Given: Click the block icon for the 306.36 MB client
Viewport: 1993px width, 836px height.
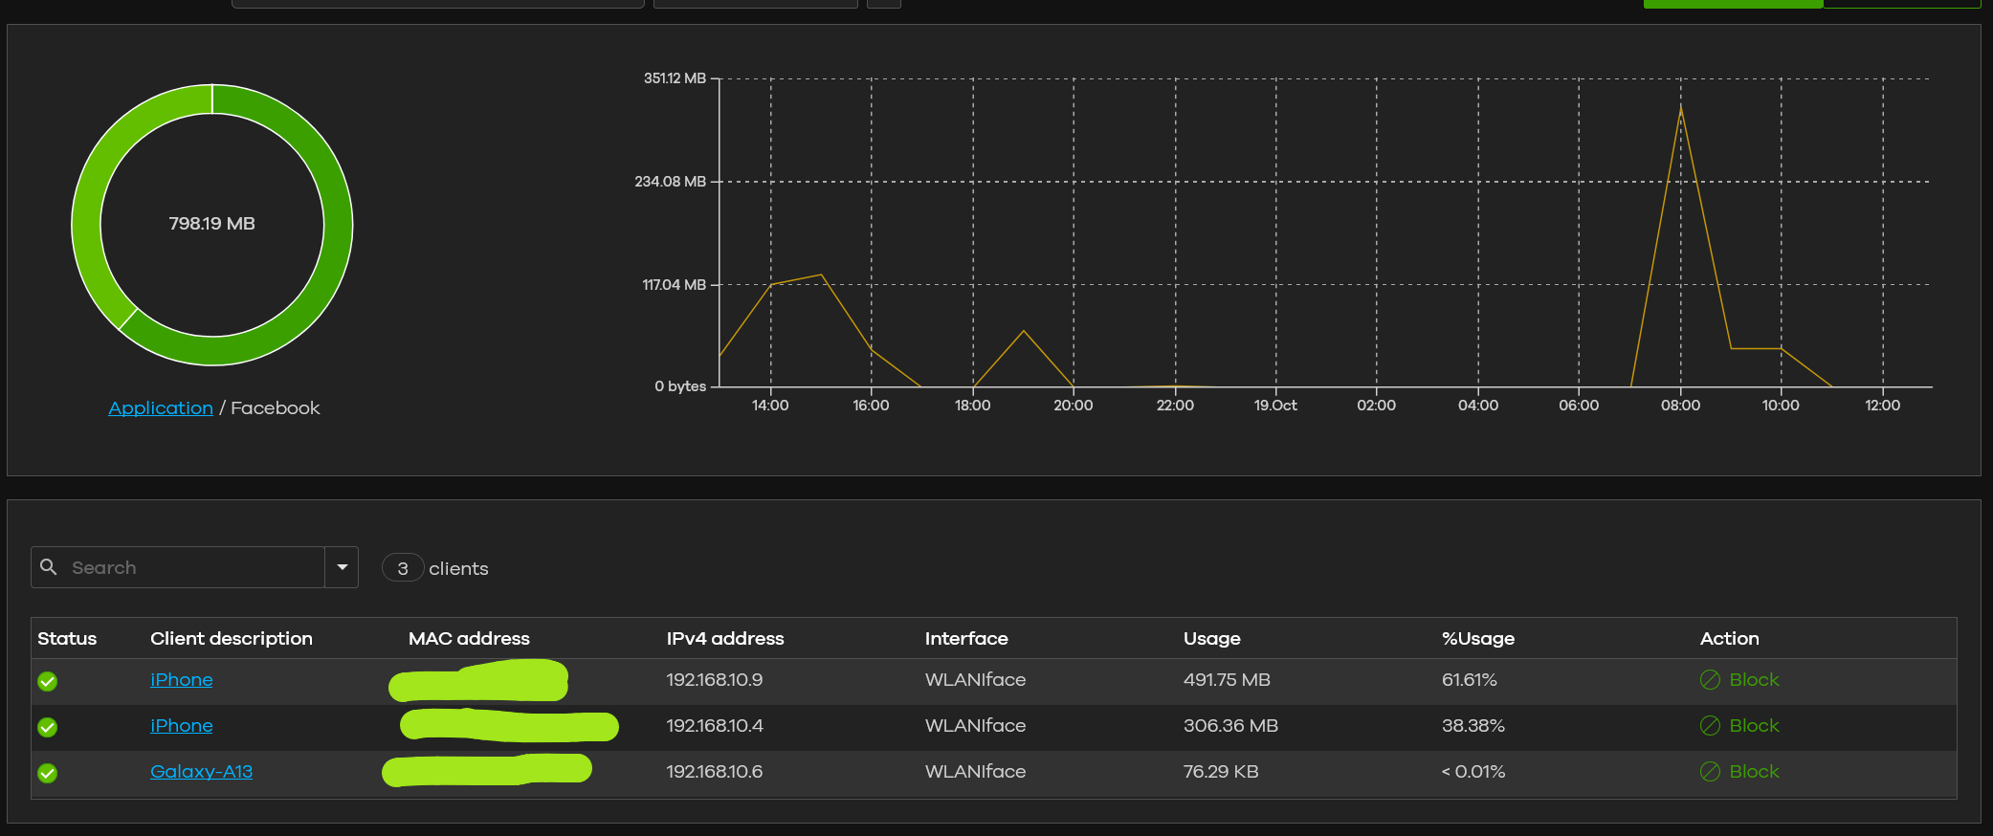Looking at the screenshot, I should click(x=1710, y=726).
